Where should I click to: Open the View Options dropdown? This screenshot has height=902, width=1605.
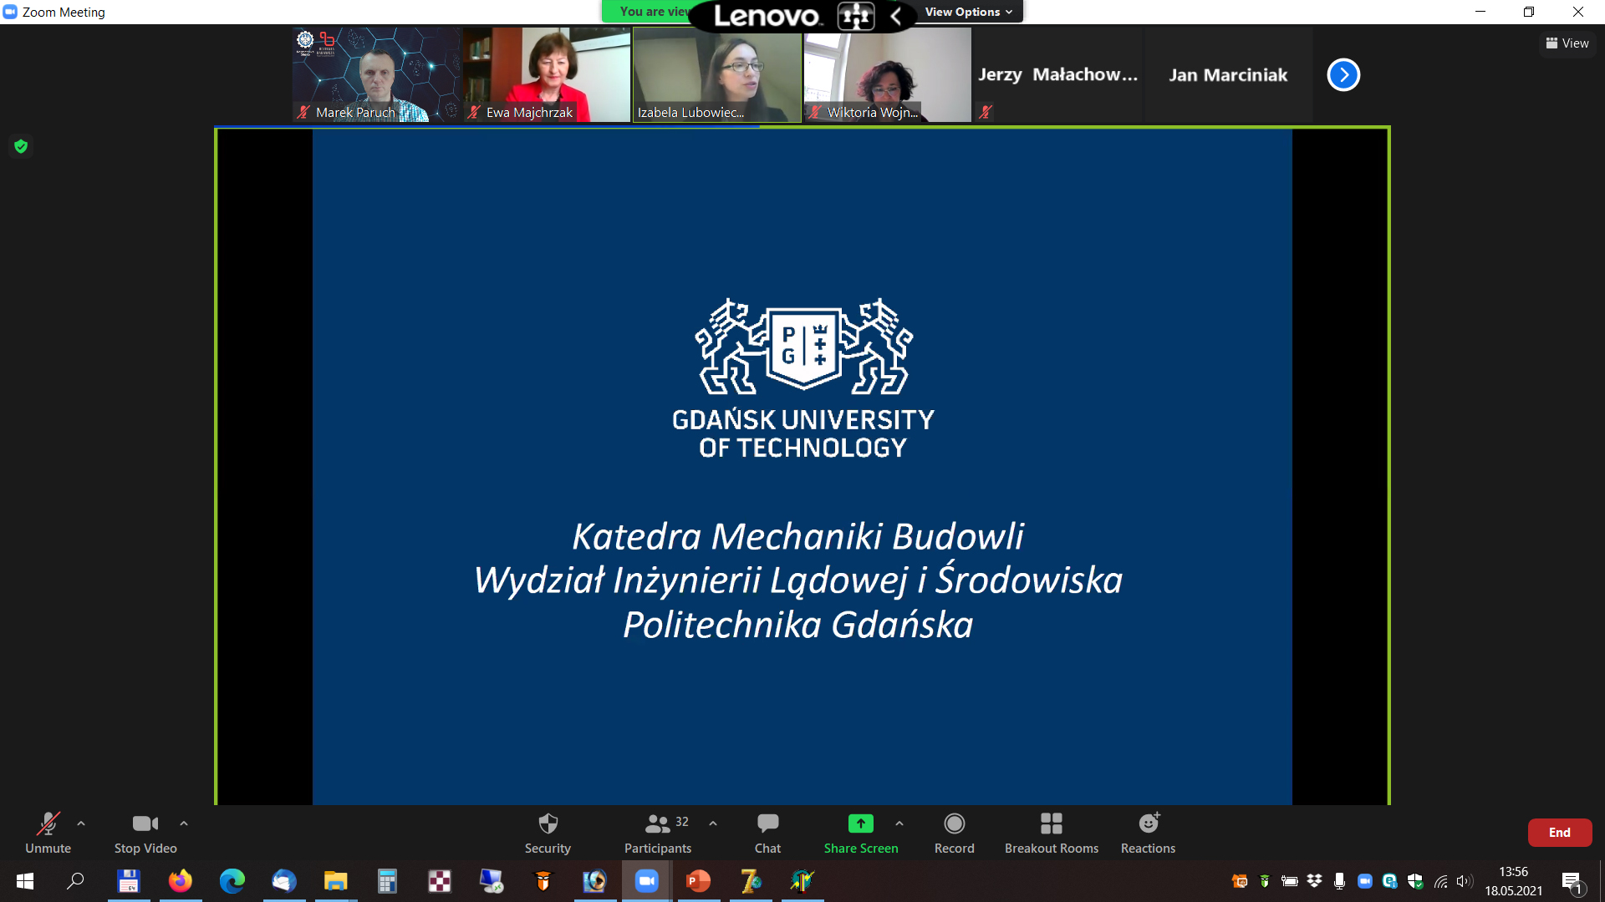(x=969, y=12)
